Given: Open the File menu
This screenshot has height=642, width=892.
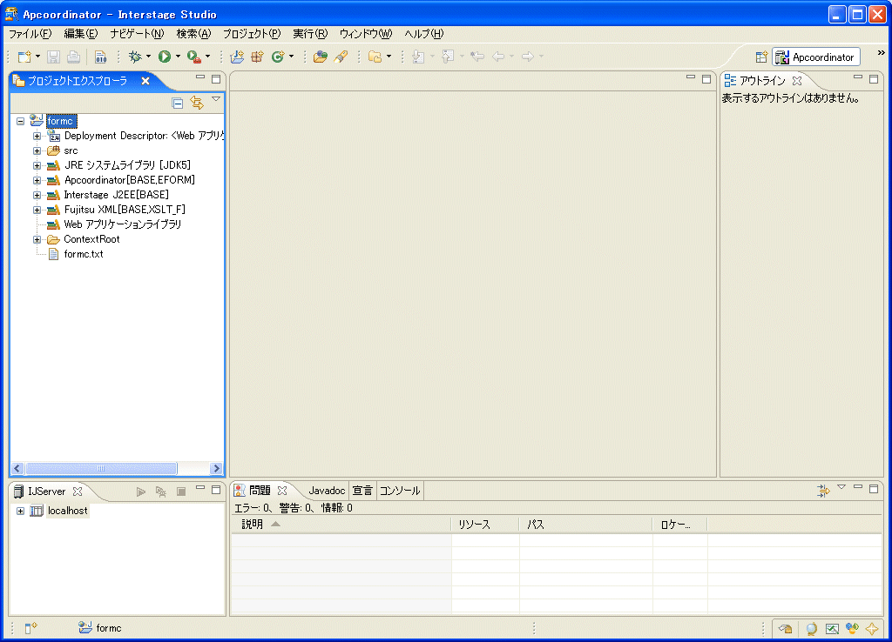Looking at the screenshot, I should point(30,34).
